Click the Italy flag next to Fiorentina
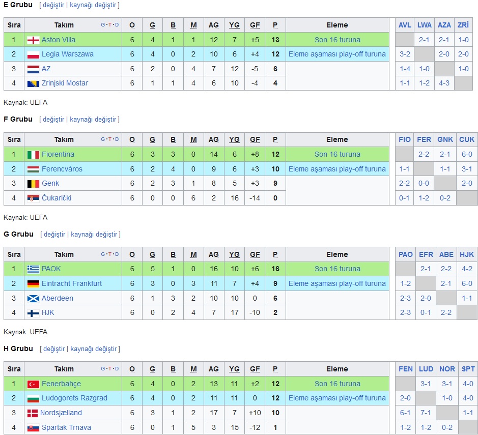 pos(33,155)
